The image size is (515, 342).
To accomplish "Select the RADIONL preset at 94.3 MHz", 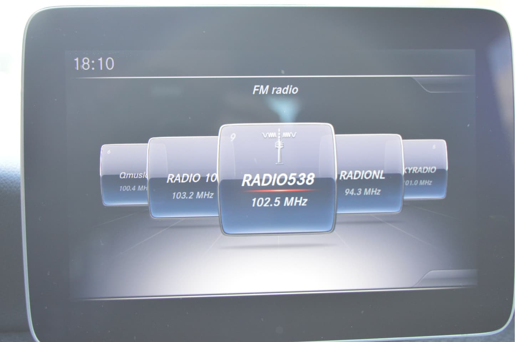I will pos(369,174).
